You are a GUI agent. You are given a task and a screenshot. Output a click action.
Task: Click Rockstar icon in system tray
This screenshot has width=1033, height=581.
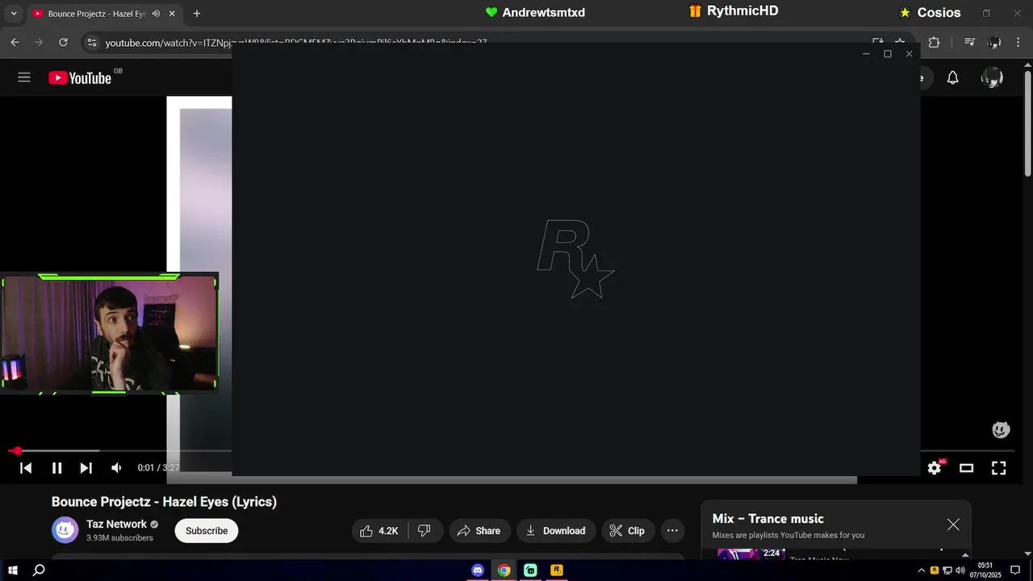click(x=935, y=570)
